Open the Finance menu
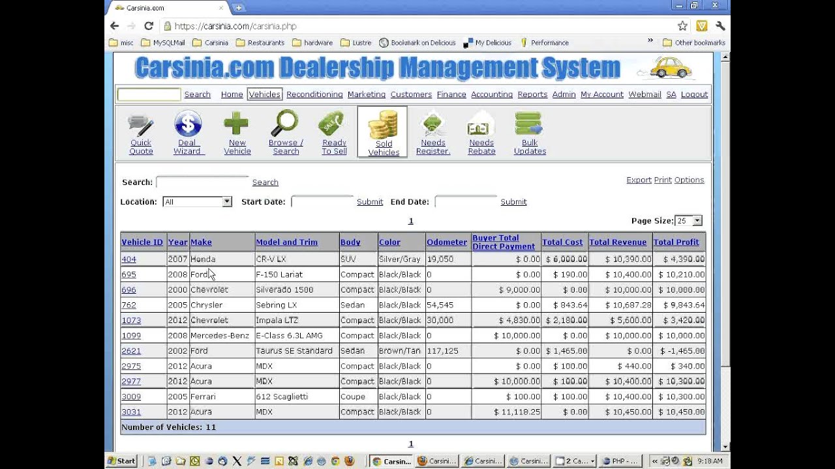Image resolution: width=835 pixels, height=469 pixels. tap(451, 94)
